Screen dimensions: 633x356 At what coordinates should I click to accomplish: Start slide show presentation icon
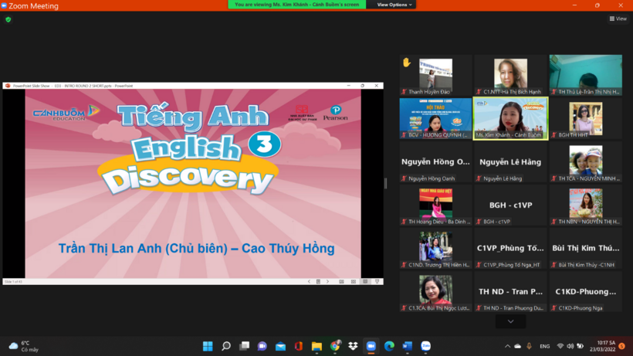[377, 282]
